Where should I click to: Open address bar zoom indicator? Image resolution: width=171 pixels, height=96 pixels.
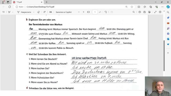tap(126, 7)
